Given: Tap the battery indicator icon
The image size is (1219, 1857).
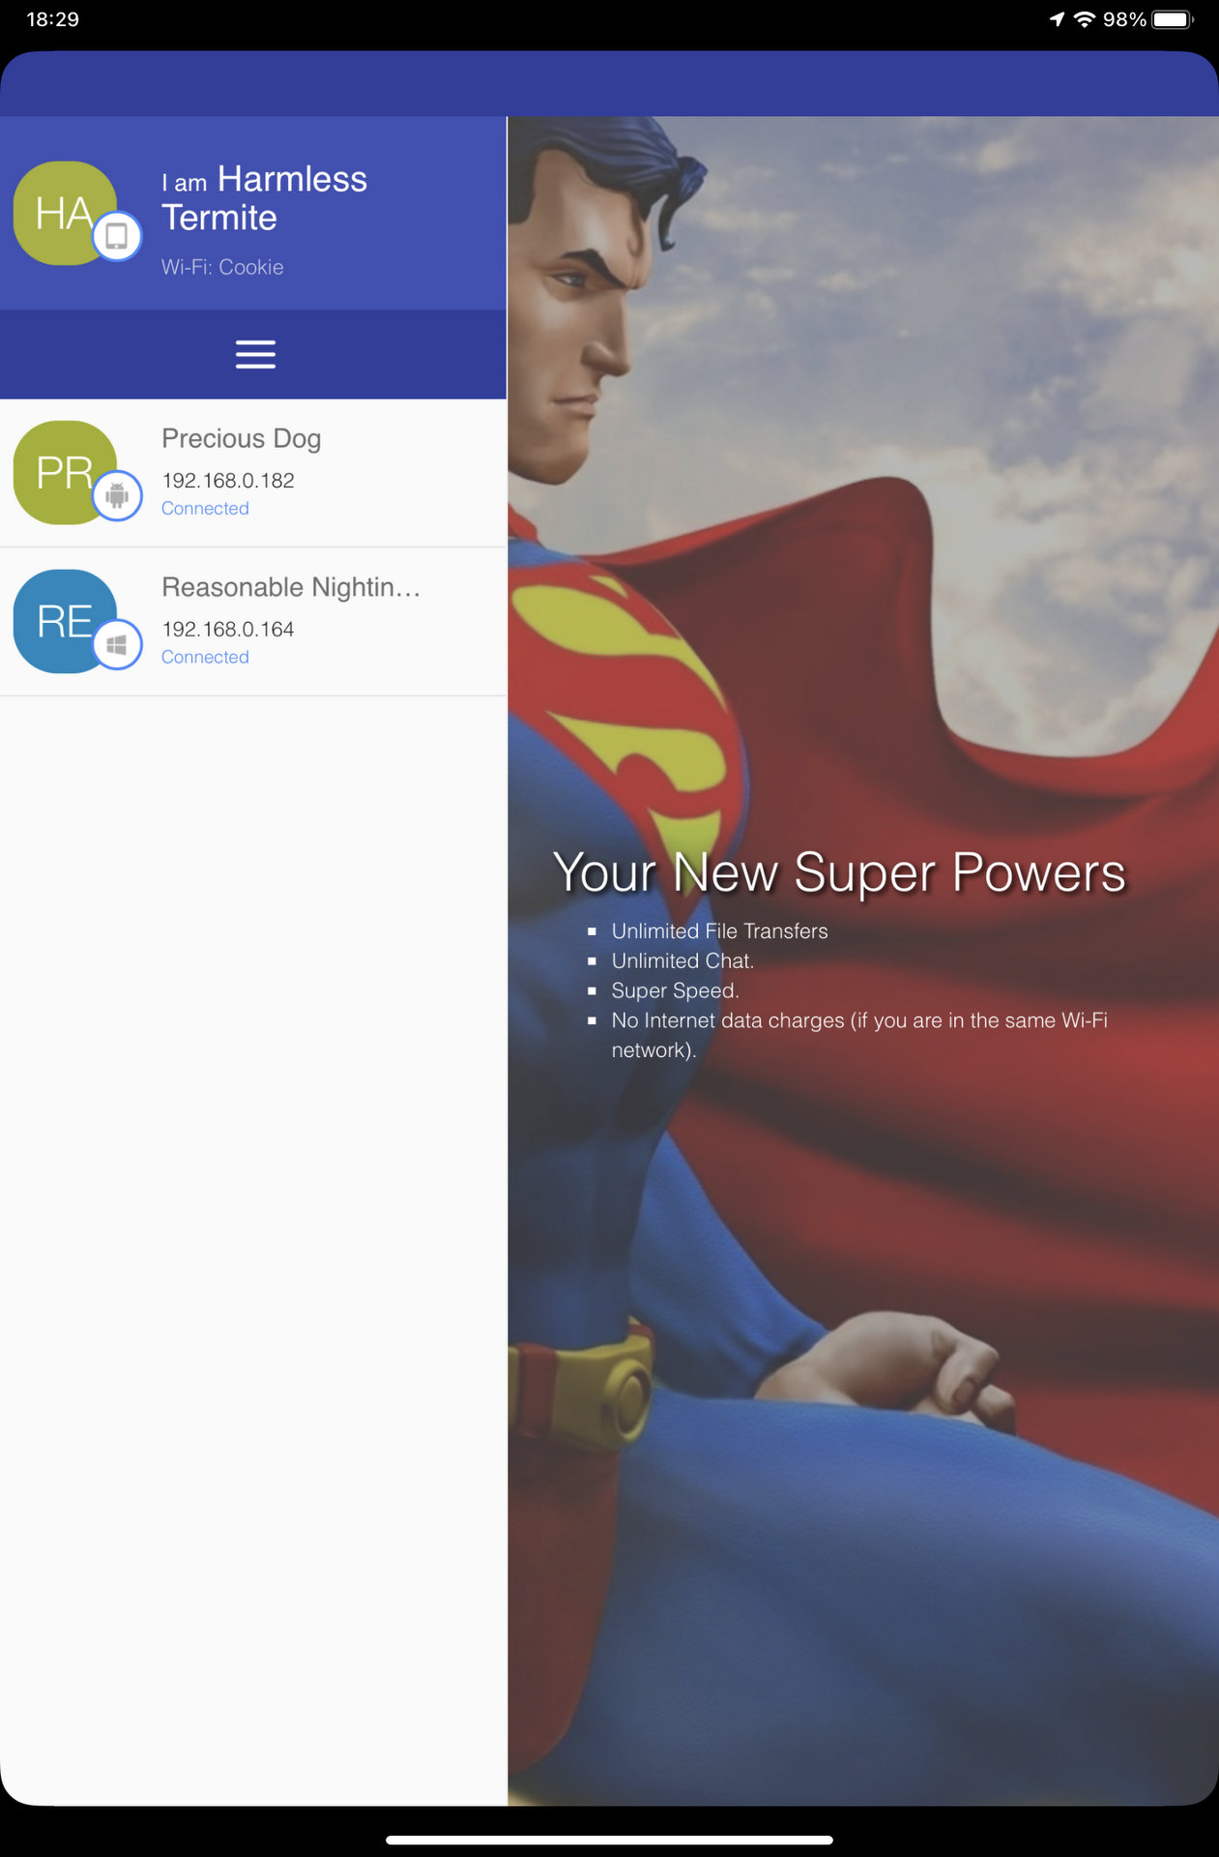Looking at the screenshot, I should 1173,19.
